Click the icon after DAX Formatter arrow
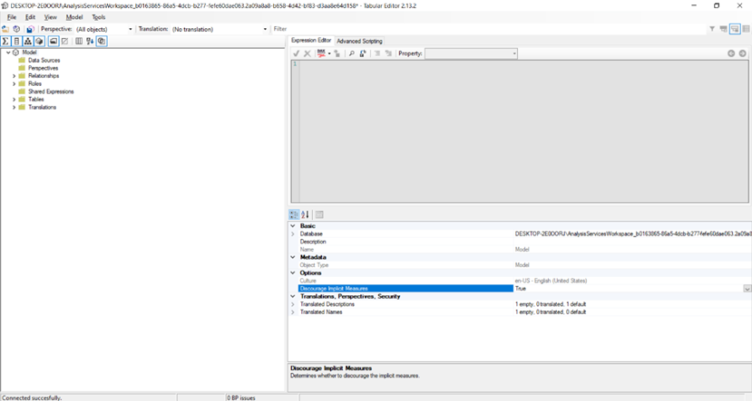Viewport: 752px width, 401px height. coord(337,53)
